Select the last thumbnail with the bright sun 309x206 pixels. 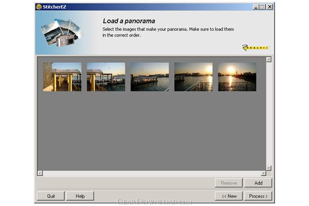click(237, 77)
